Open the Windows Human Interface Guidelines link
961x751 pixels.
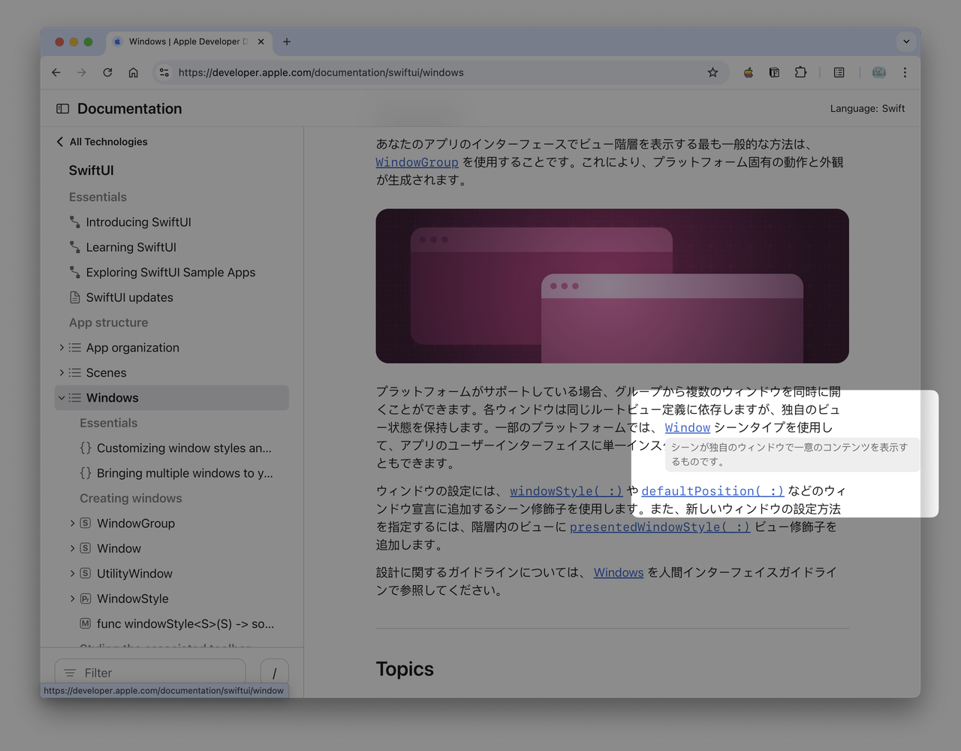tap(619, 572)
